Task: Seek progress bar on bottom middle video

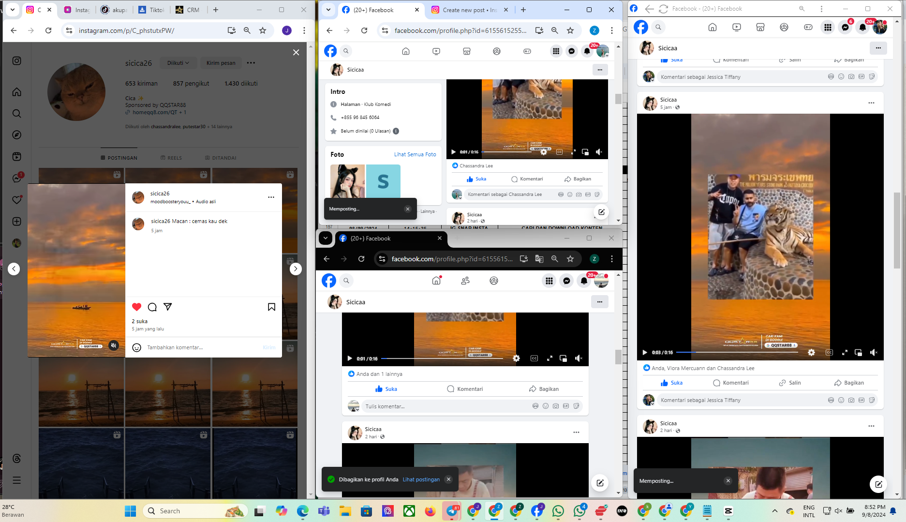Action: click(442, 358)
